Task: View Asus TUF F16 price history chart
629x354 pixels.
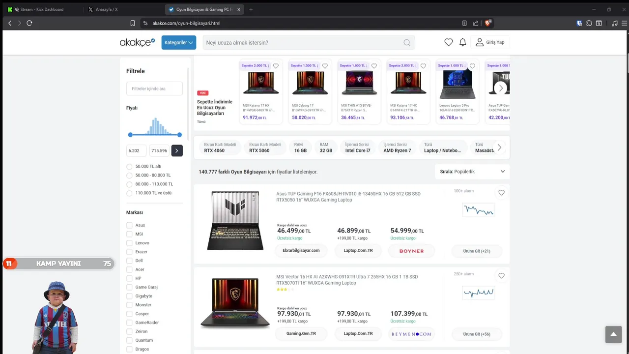Action: coord(479,210)
